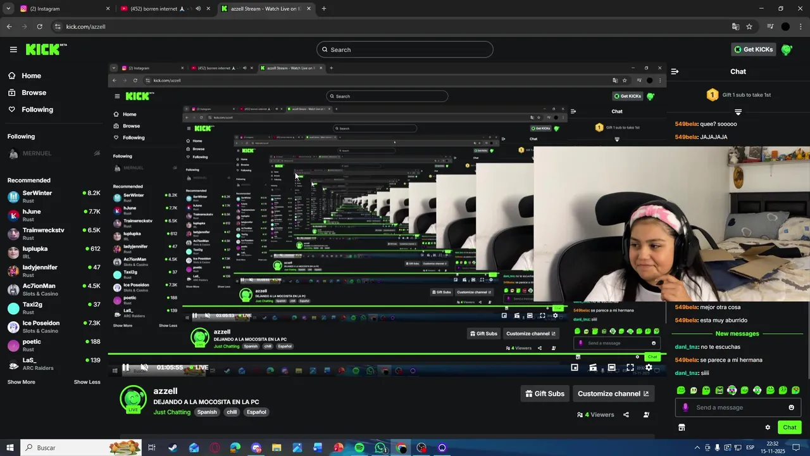Open the user profile avatar menu
Screen dimensions: 810x456
tap(787, 49)
